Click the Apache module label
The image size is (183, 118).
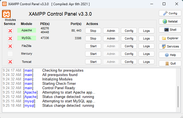27,30
